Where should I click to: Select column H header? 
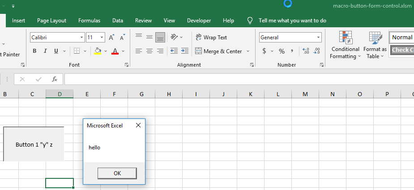coord(169,94)
